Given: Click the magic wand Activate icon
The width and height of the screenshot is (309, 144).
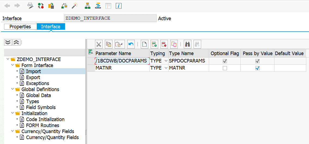Looking at the screenshot, I should (x=74, y=5).
